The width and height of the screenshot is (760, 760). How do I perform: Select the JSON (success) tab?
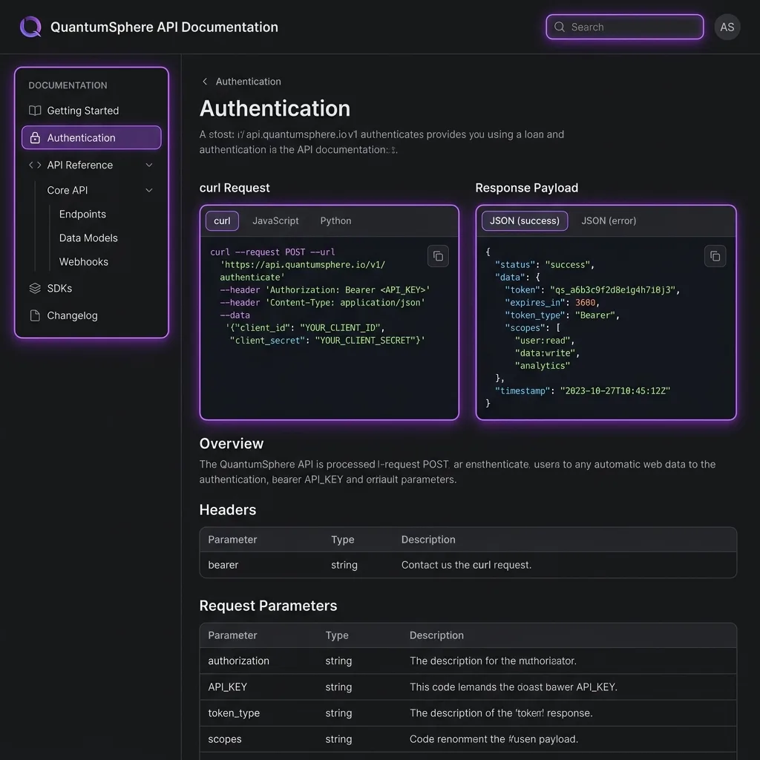tap(525, 220)
